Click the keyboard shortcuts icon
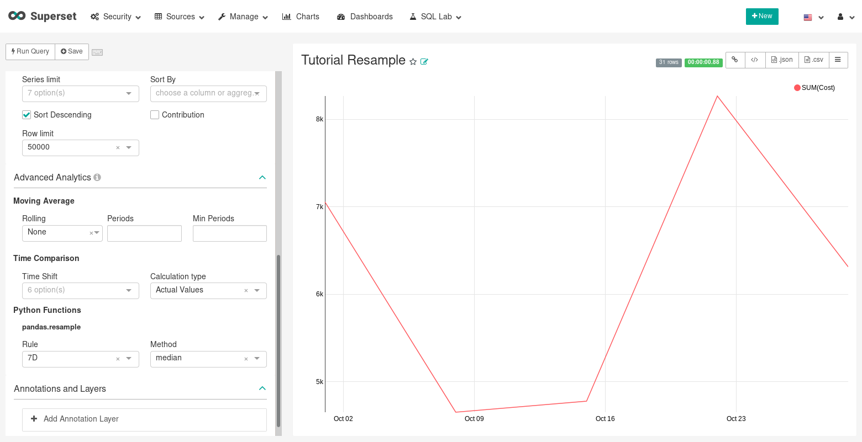This screenshot has width=862, height=442. pos(97,52)
